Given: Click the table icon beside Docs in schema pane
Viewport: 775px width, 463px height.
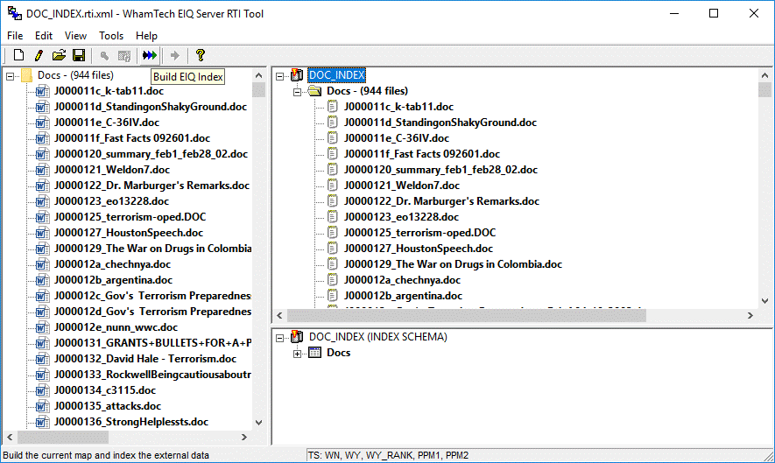Looking at the screenshot, I should coord(315,353).
